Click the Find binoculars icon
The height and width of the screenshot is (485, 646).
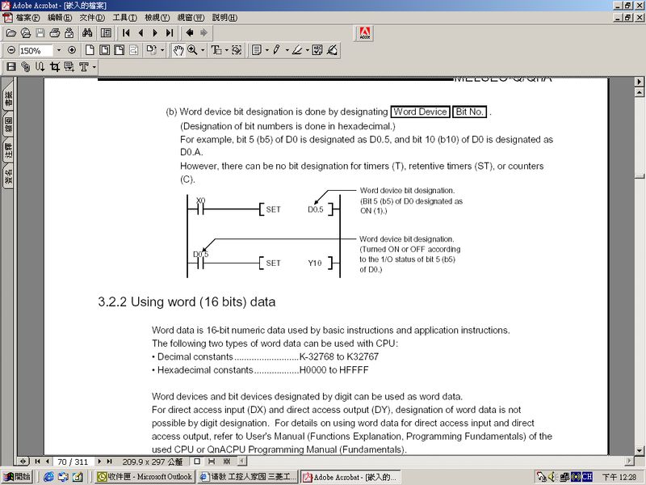click(86, 33)
